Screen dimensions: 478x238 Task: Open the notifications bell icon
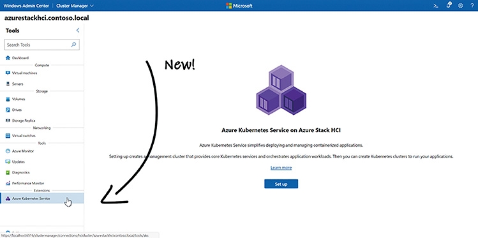pyautogui.click(x=449, y=5)
